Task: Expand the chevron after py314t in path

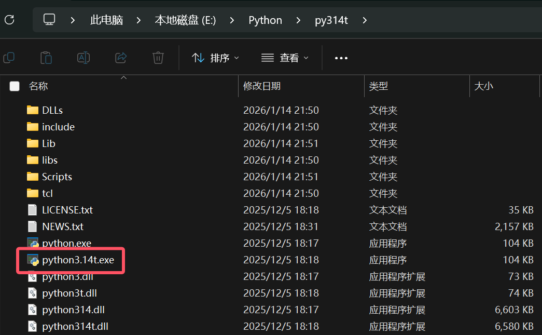Action: [365, 20]
